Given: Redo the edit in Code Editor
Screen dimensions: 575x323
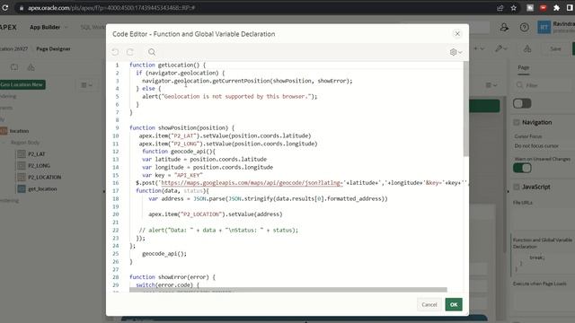Looking at the screenshot, I should [130, 52].
